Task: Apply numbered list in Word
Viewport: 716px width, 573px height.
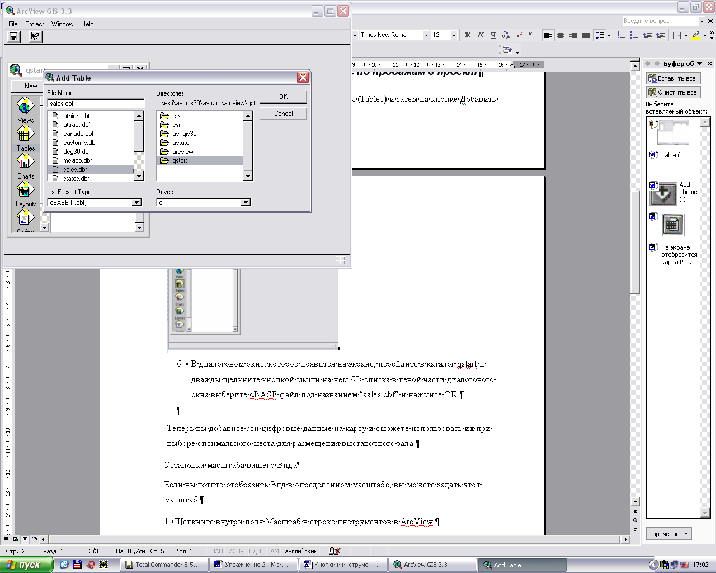Action: coord(621,35)
